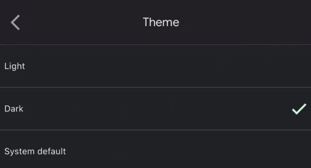Choose the System default theme
The width and height of the screenshot is (311, 168).
coord(155,149)
